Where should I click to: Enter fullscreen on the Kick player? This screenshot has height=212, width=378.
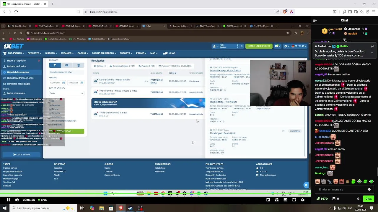pyautogui.click(x=294, y=200)
